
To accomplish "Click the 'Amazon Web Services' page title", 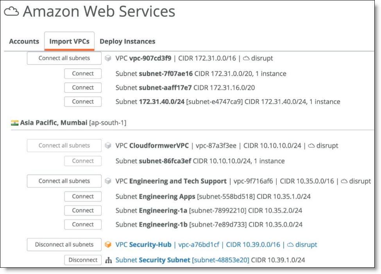I will 99,11.
